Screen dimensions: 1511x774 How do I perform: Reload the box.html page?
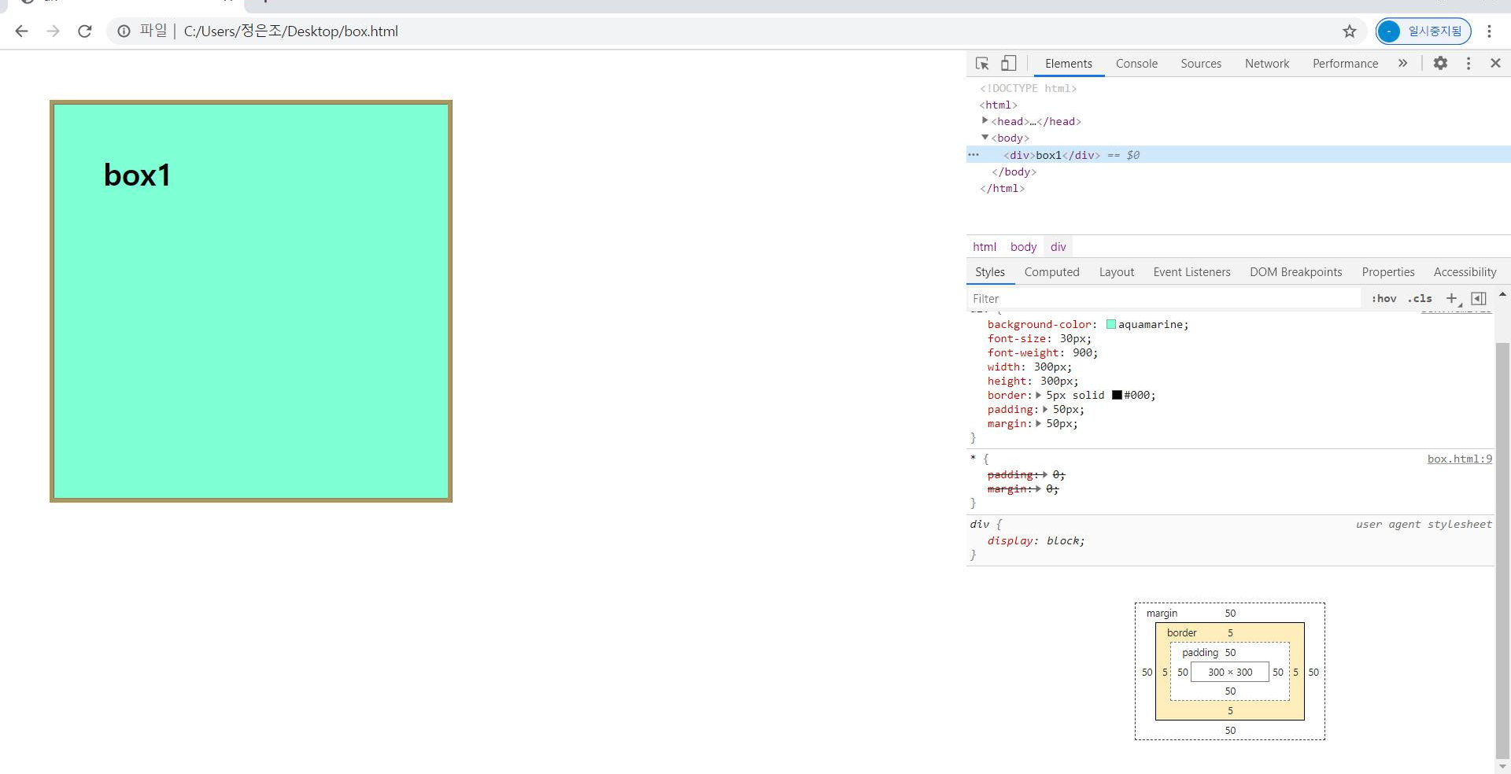click(x=85, y=31)
